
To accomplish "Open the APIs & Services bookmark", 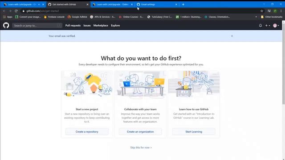I will [x=103, y=17].
